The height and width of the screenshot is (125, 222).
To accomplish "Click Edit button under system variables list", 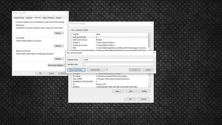I will pyautogui.click(x=131, y=91).
